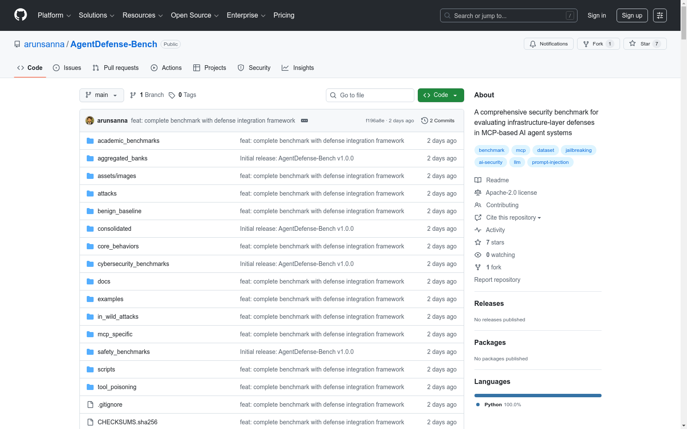Switch to the Actions tab
Screen dimensions: 687x429
tap(166, 68)
